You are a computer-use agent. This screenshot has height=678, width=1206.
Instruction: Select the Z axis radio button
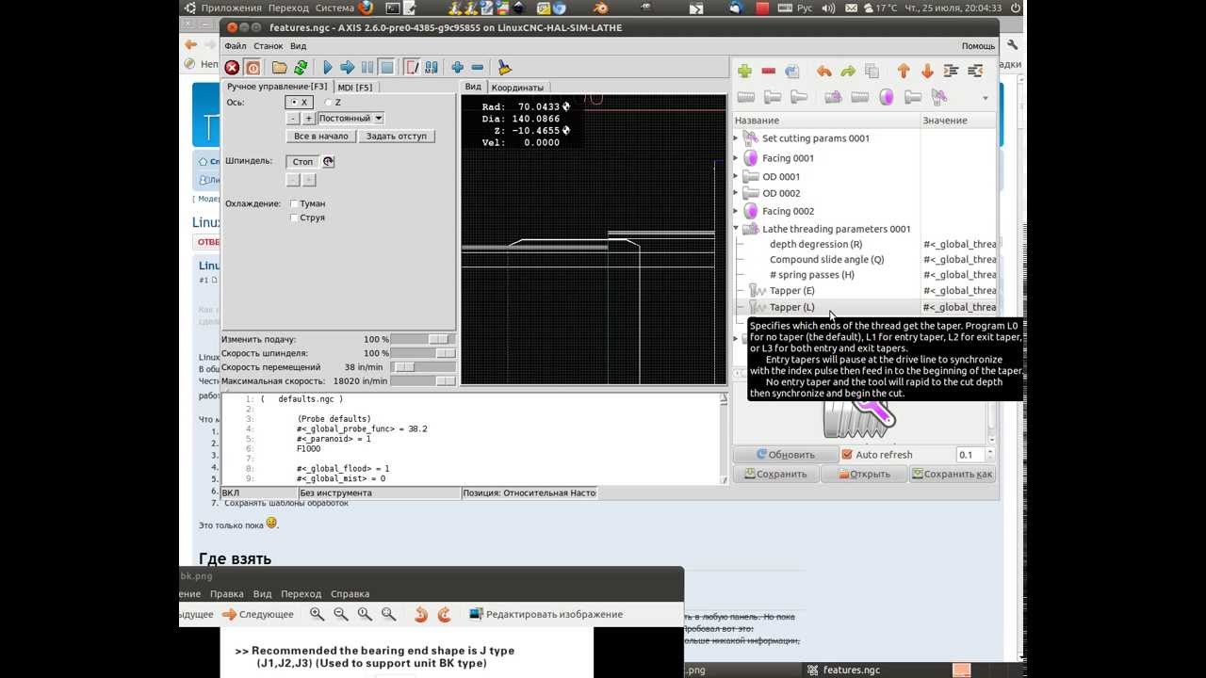click(x=333, y=102)
